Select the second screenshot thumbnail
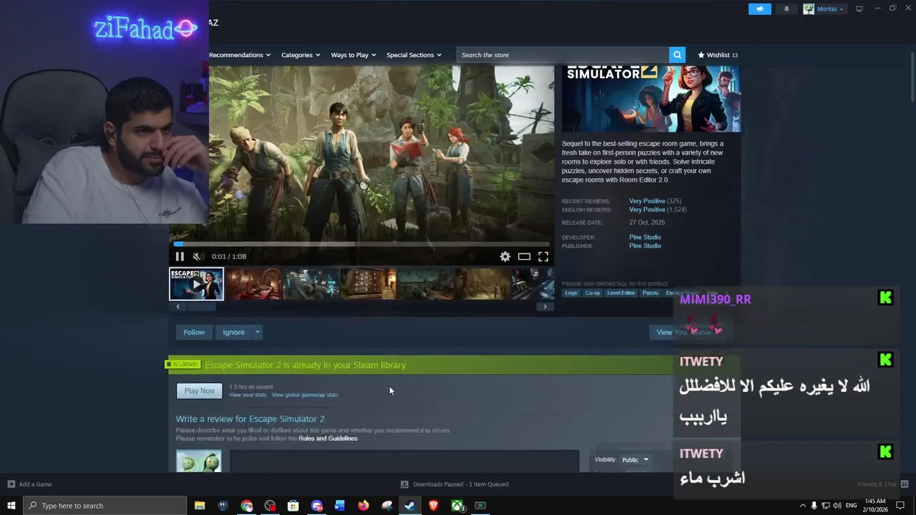 click(254, 284)
